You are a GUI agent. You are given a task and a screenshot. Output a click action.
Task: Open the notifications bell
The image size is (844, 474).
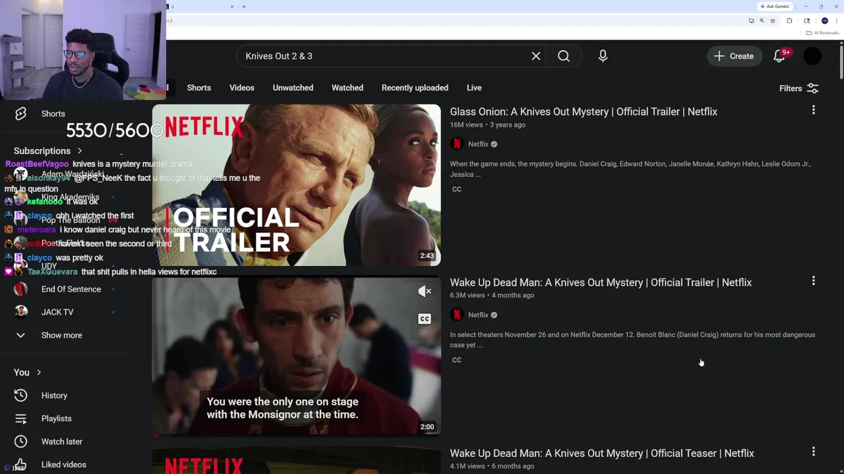click(779, 56)
